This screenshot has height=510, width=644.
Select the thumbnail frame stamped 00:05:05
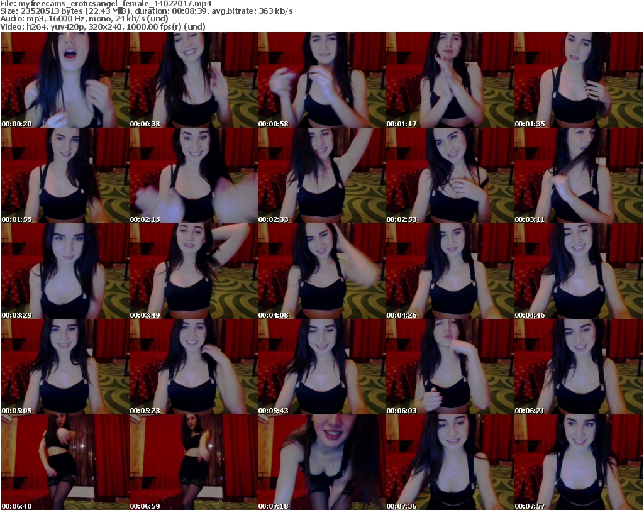pyautogui.click(x=65, y=367)
